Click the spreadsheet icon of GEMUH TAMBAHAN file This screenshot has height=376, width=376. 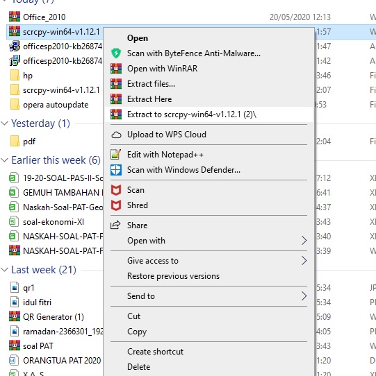tap(14, 193)
